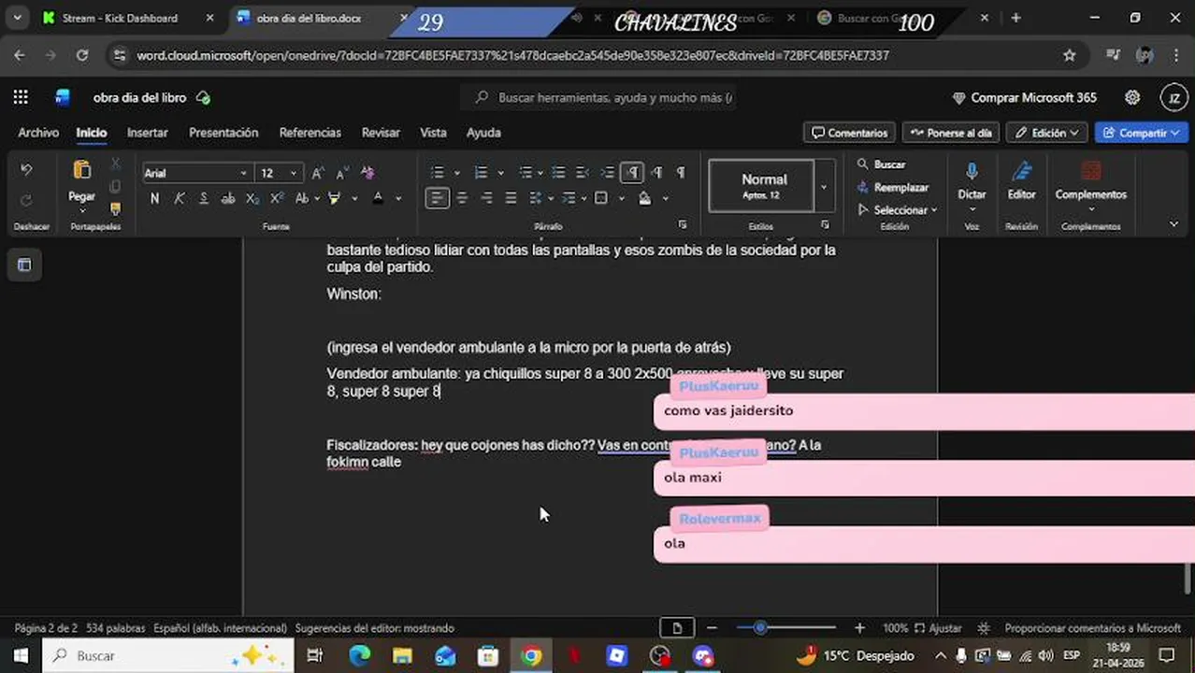The height and width of the screenshot is (673, 1195).
Task: Select the Normal style box
Action: (x=761, y=186)
